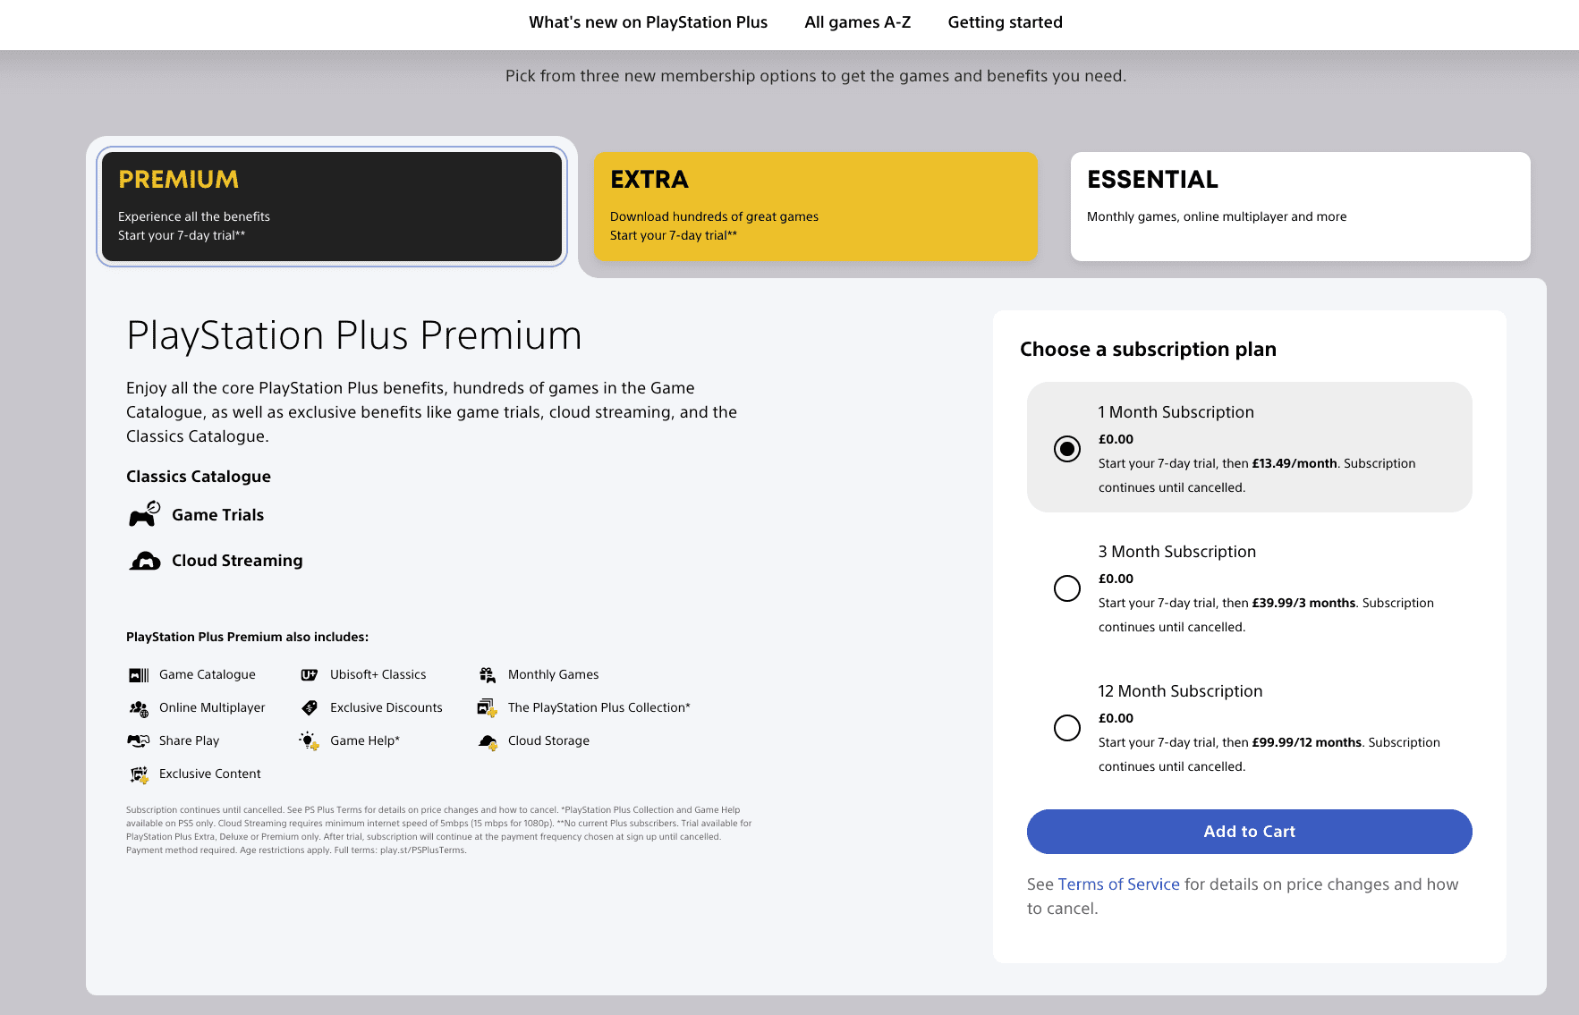Click the Cloud Storage icon
The width and height of the screenshot is (1579, 1015).
click(x=488, y=740)
